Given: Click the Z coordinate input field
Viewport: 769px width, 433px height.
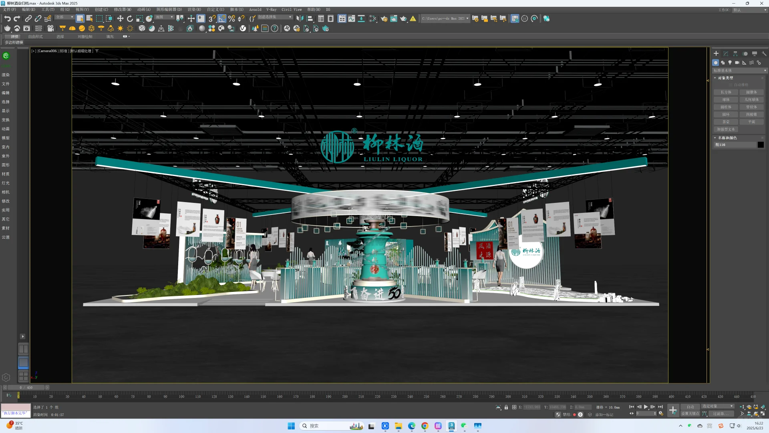Looking at the screenshot, I should (583, 407).
